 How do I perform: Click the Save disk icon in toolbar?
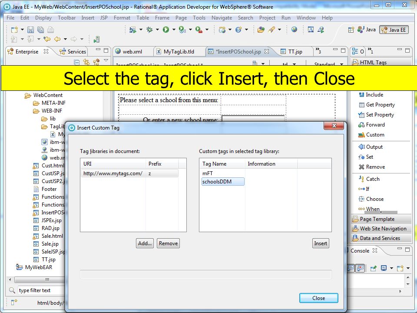[x=30, y=30]
